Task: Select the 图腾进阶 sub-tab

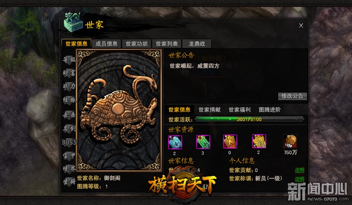Action: (270, 110)
